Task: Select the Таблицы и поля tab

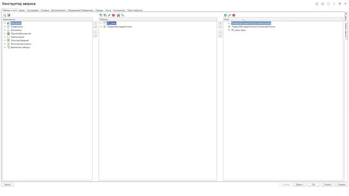Action: (10, 10)
